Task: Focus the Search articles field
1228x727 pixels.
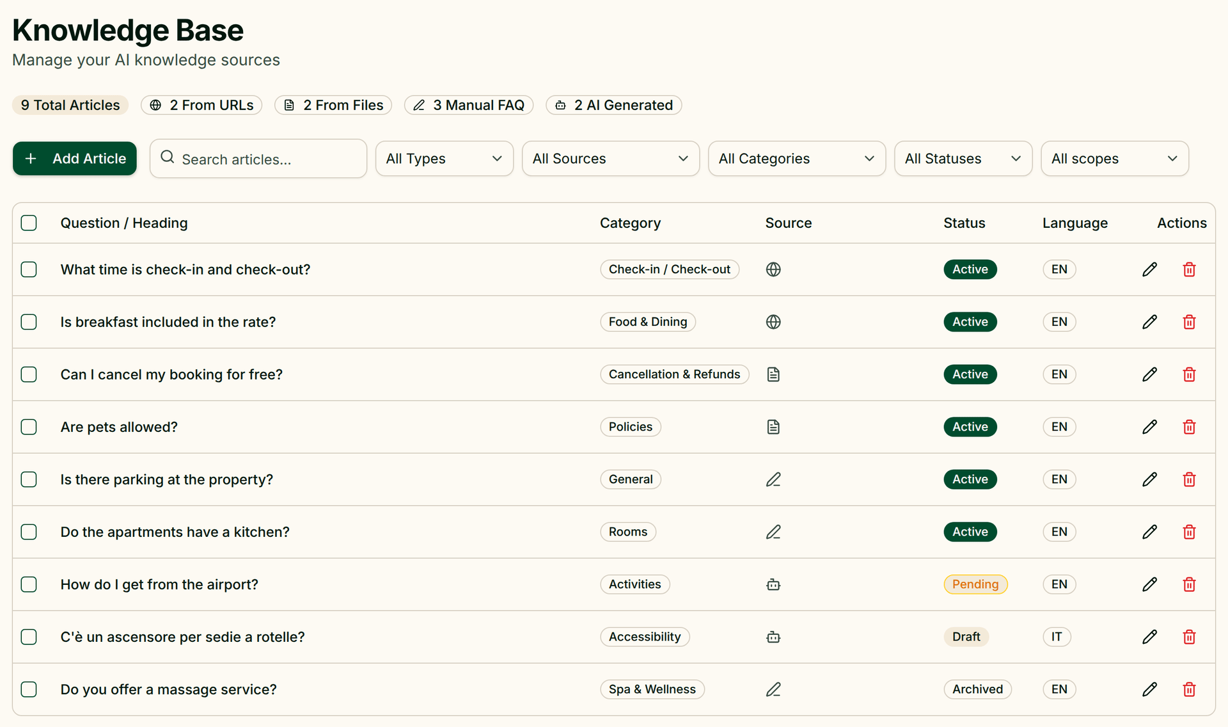Action: [258, 159]
